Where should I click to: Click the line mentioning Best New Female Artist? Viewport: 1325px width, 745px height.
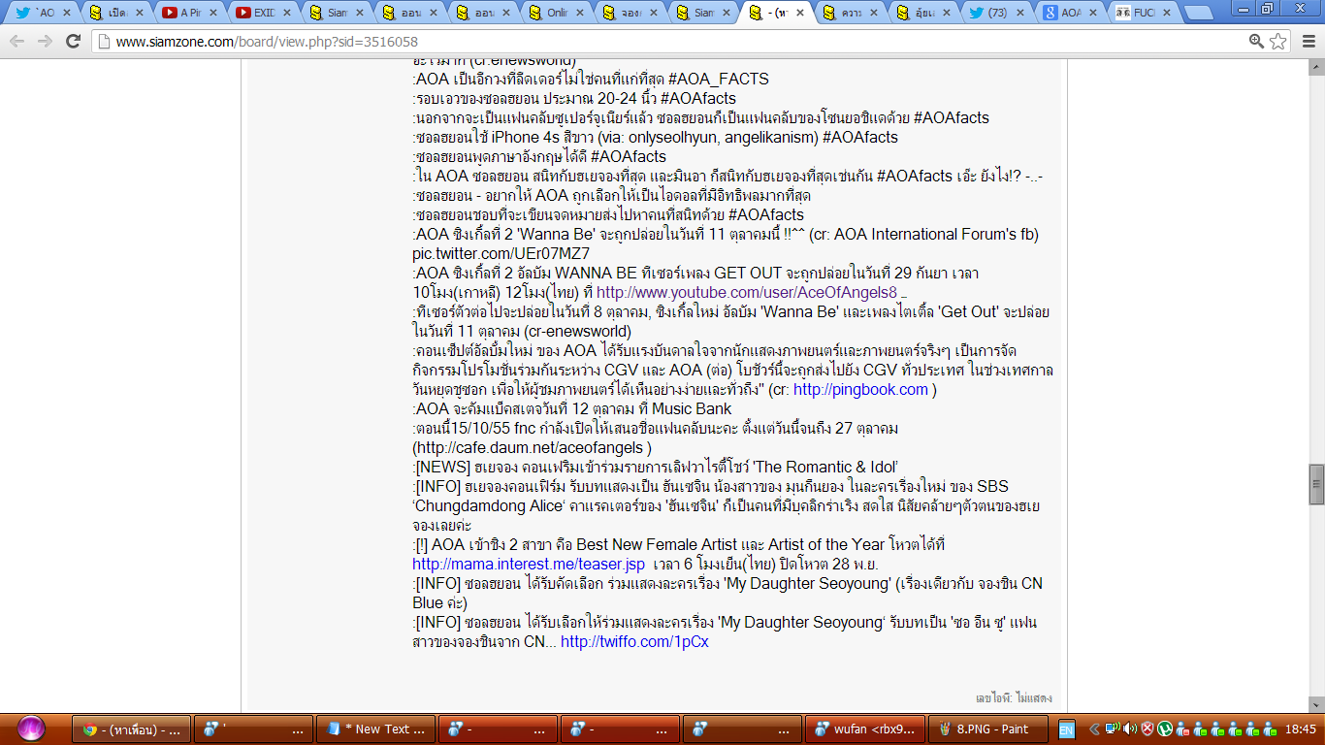[x=678, y=544]
